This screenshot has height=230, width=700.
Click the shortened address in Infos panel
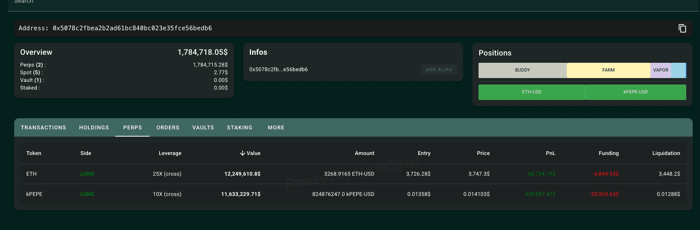[278, 70]
